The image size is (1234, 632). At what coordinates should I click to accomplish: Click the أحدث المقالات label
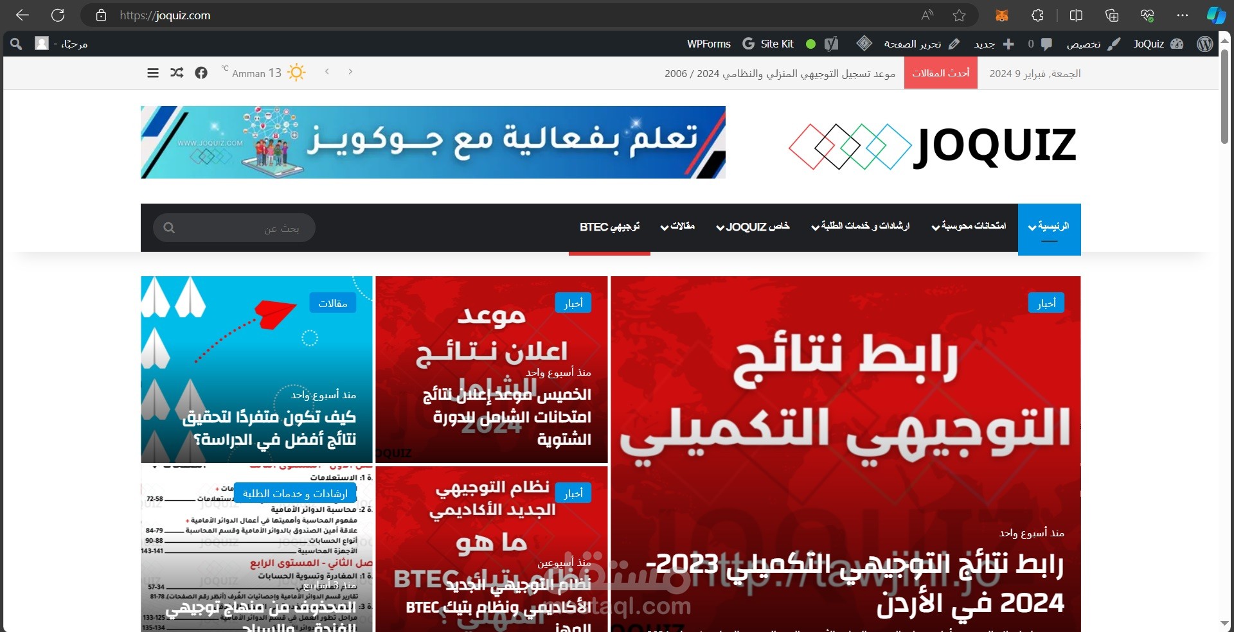pyautogui.click(x=941, y=73)
